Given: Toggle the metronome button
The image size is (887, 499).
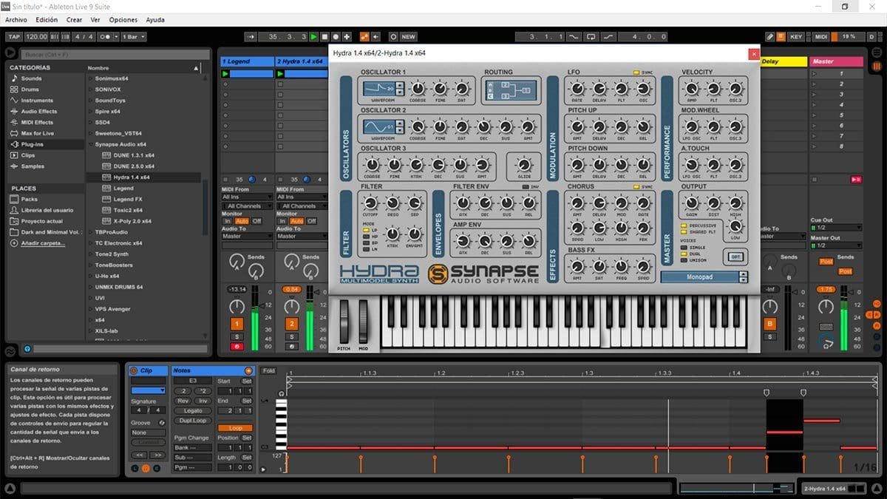Looking at the screenshot, I should point(108,36).
